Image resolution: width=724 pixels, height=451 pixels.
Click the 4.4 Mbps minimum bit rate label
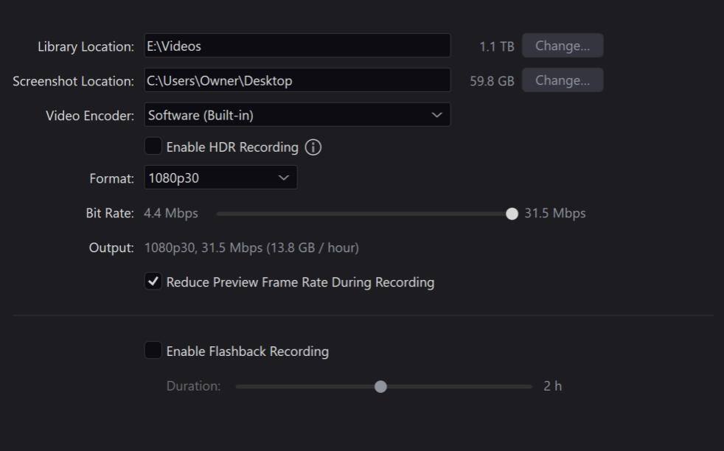(171, 214)
